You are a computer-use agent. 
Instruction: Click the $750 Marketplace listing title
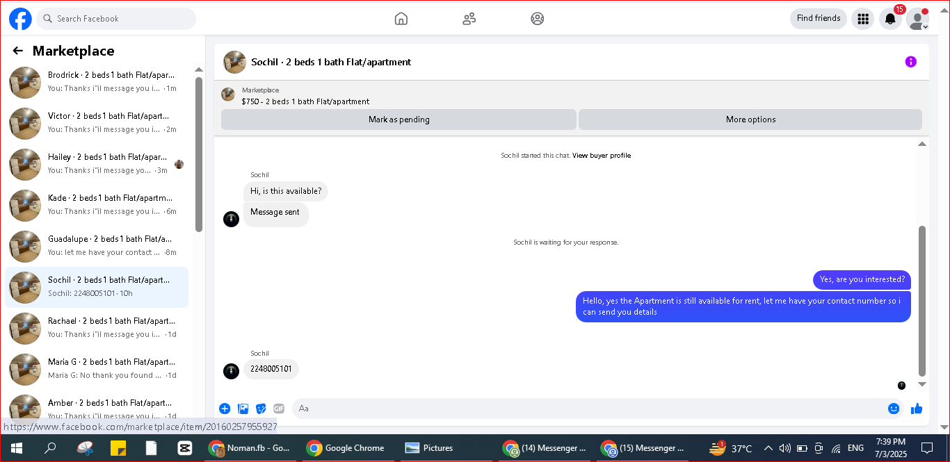click(305, 101)
